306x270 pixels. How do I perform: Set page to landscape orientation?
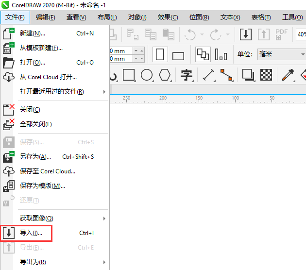click(178, 56)
